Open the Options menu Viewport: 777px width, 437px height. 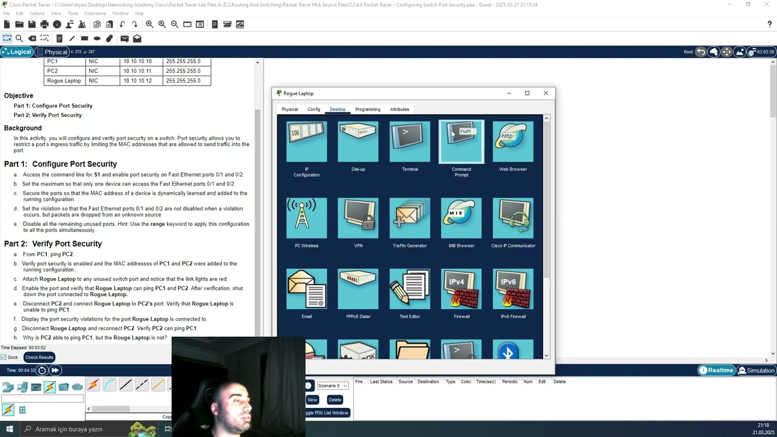tap(37, 13)
